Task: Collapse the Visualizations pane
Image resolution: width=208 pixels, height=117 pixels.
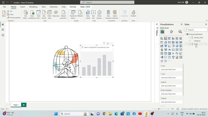Action: pyautogui.click(x=181, y=24)
